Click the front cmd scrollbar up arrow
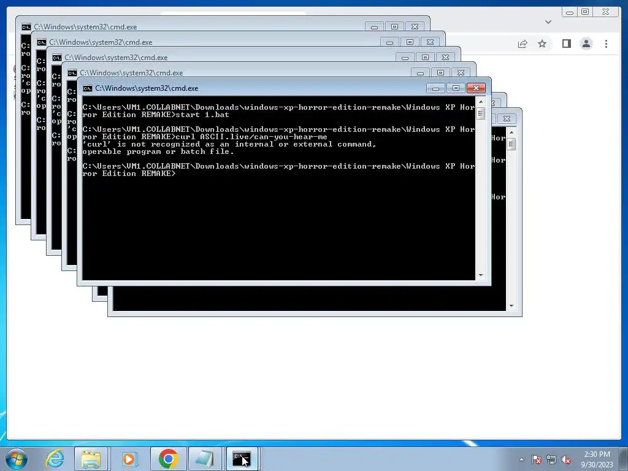The image size is (628, 471). tap(481, 102)
